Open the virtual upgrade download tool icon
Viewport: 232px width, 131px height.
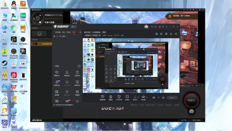(x=67, y=93)
